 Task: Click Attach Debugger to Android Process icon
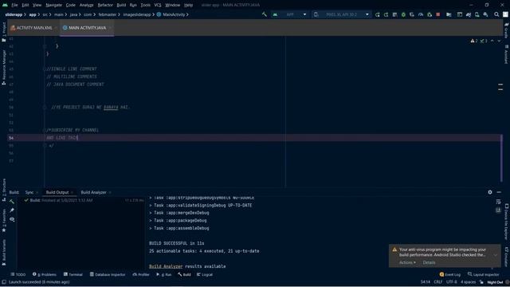(430, 14)
